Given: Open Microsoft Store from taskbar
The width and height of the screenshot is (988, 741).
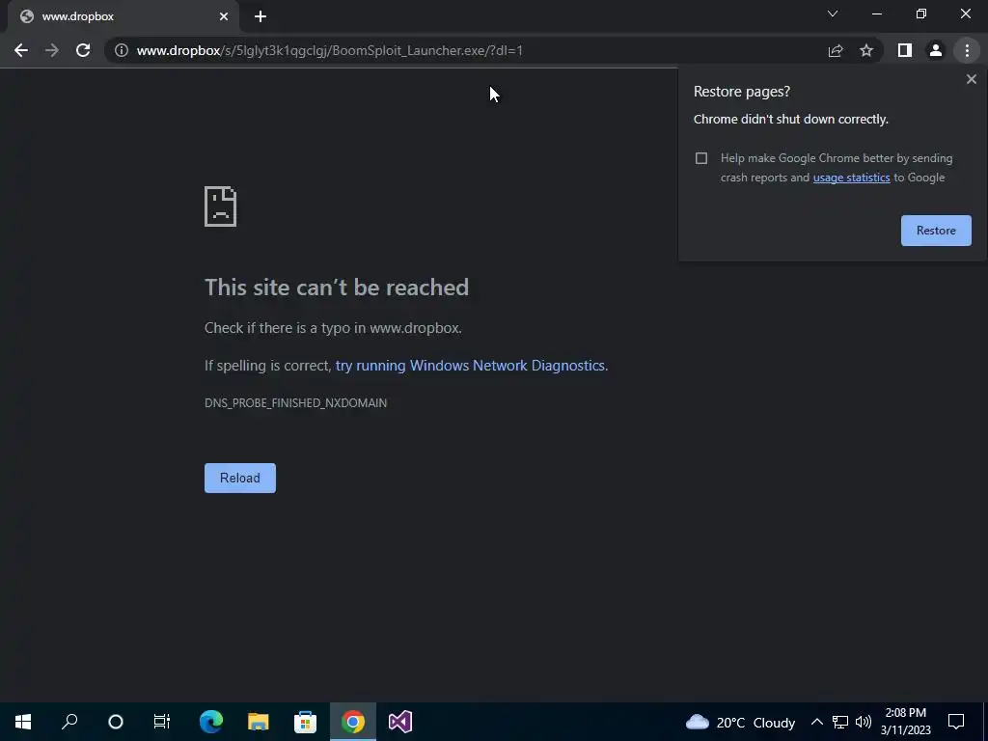Looking at the screenshot, I should 306,722.
